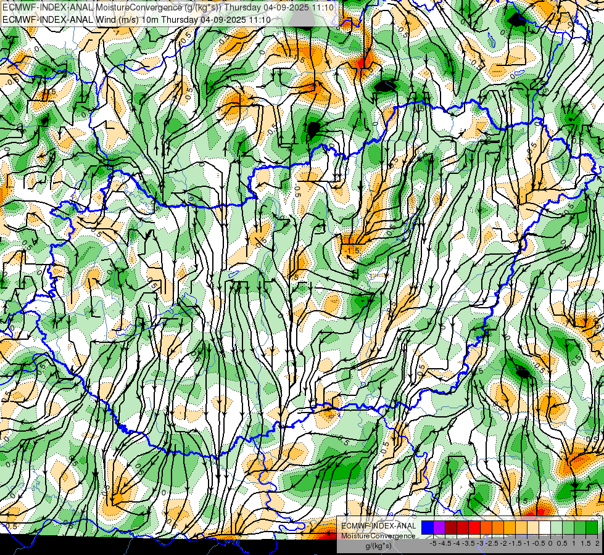Pick the palest green swatch between 0 and 0.5

tap(556, 528)
